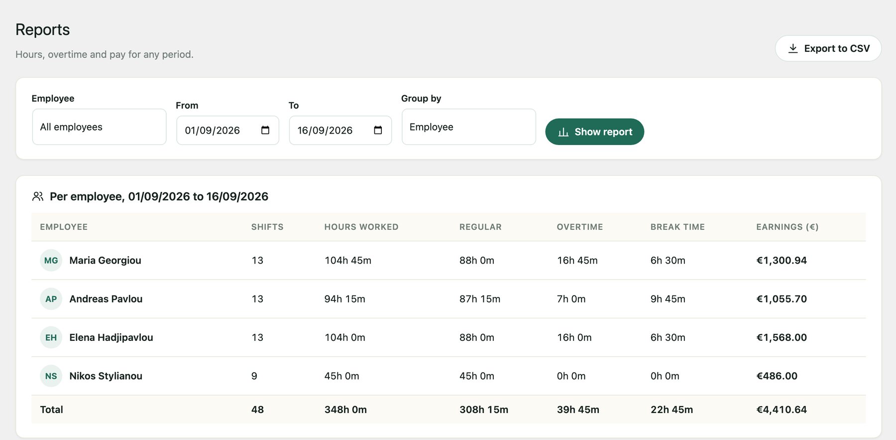Viewport: 896px width, 440px height.
Task: Click Elena Hadjipavlou's earnings €1,568.00
Action: 782,337
